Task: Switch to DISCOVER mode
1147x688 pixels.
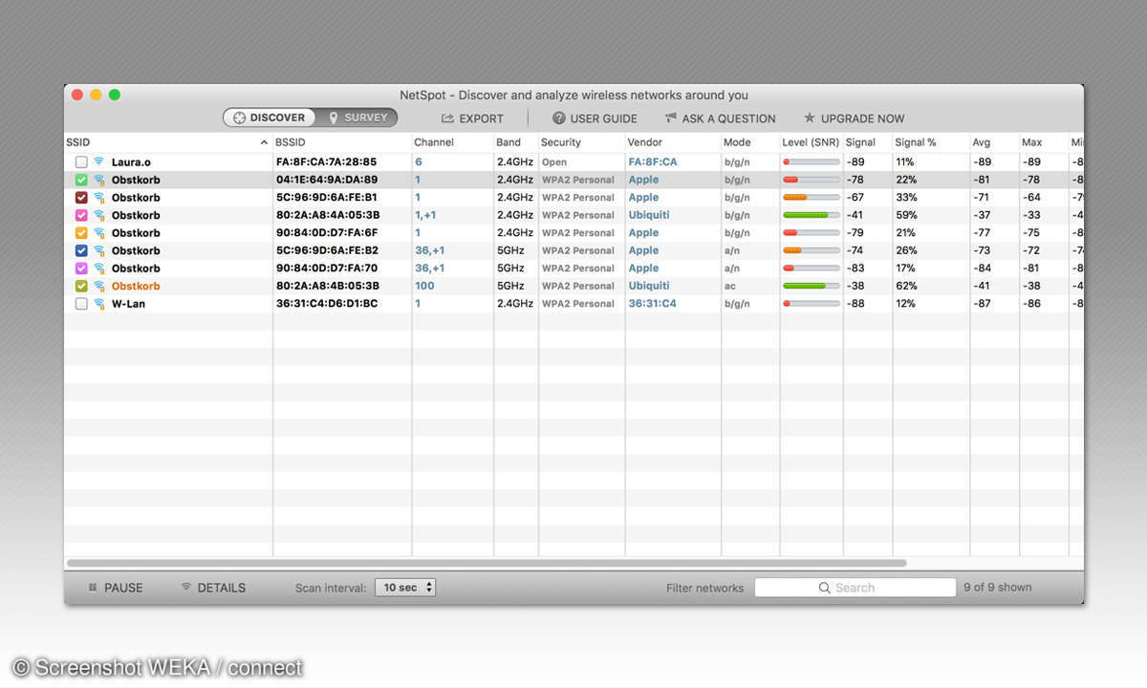Action: [x=270, y=118]
